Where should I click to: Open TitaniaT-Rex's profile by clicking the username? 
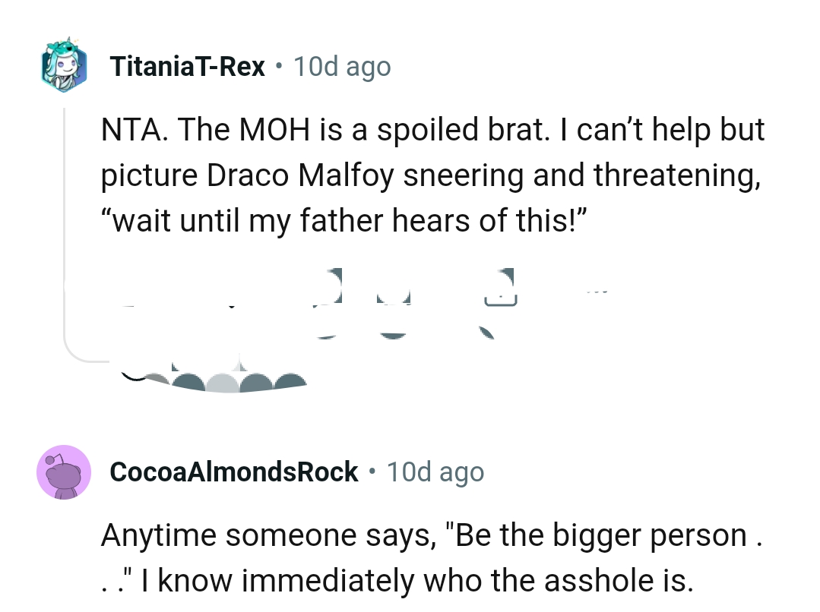click(x=187, y=66)
